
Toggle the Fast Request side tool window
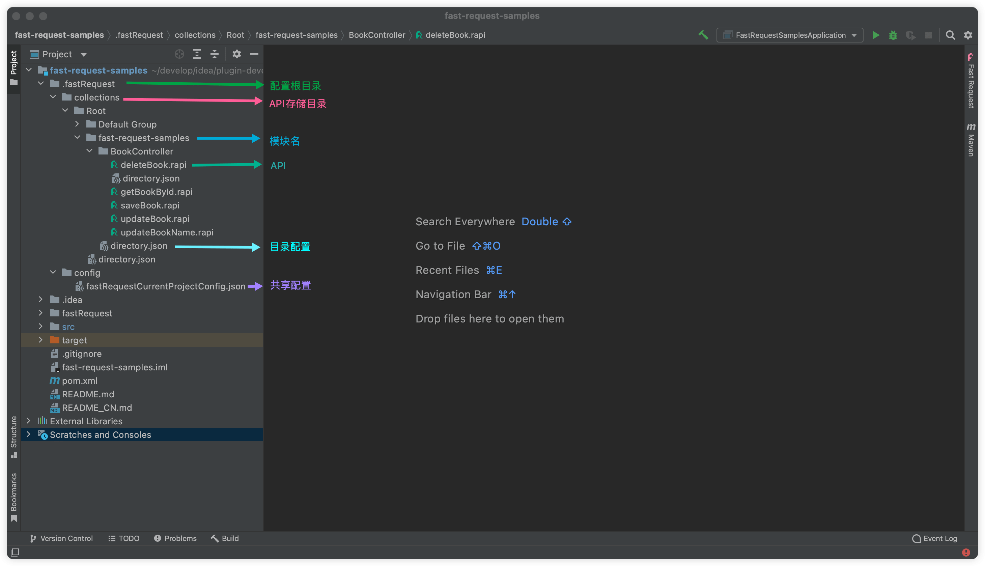pos(970,81)
